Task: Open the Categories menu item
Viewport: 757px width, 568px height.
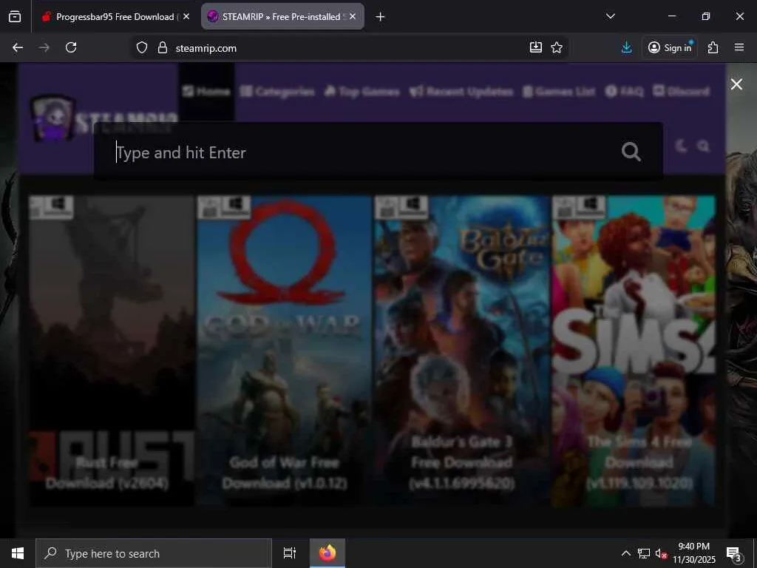Action: (x=277, y=91)
